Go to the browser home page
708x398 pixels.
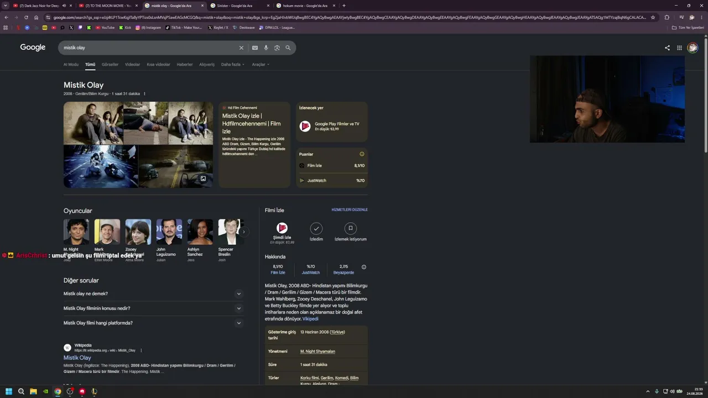click(36, 17)
